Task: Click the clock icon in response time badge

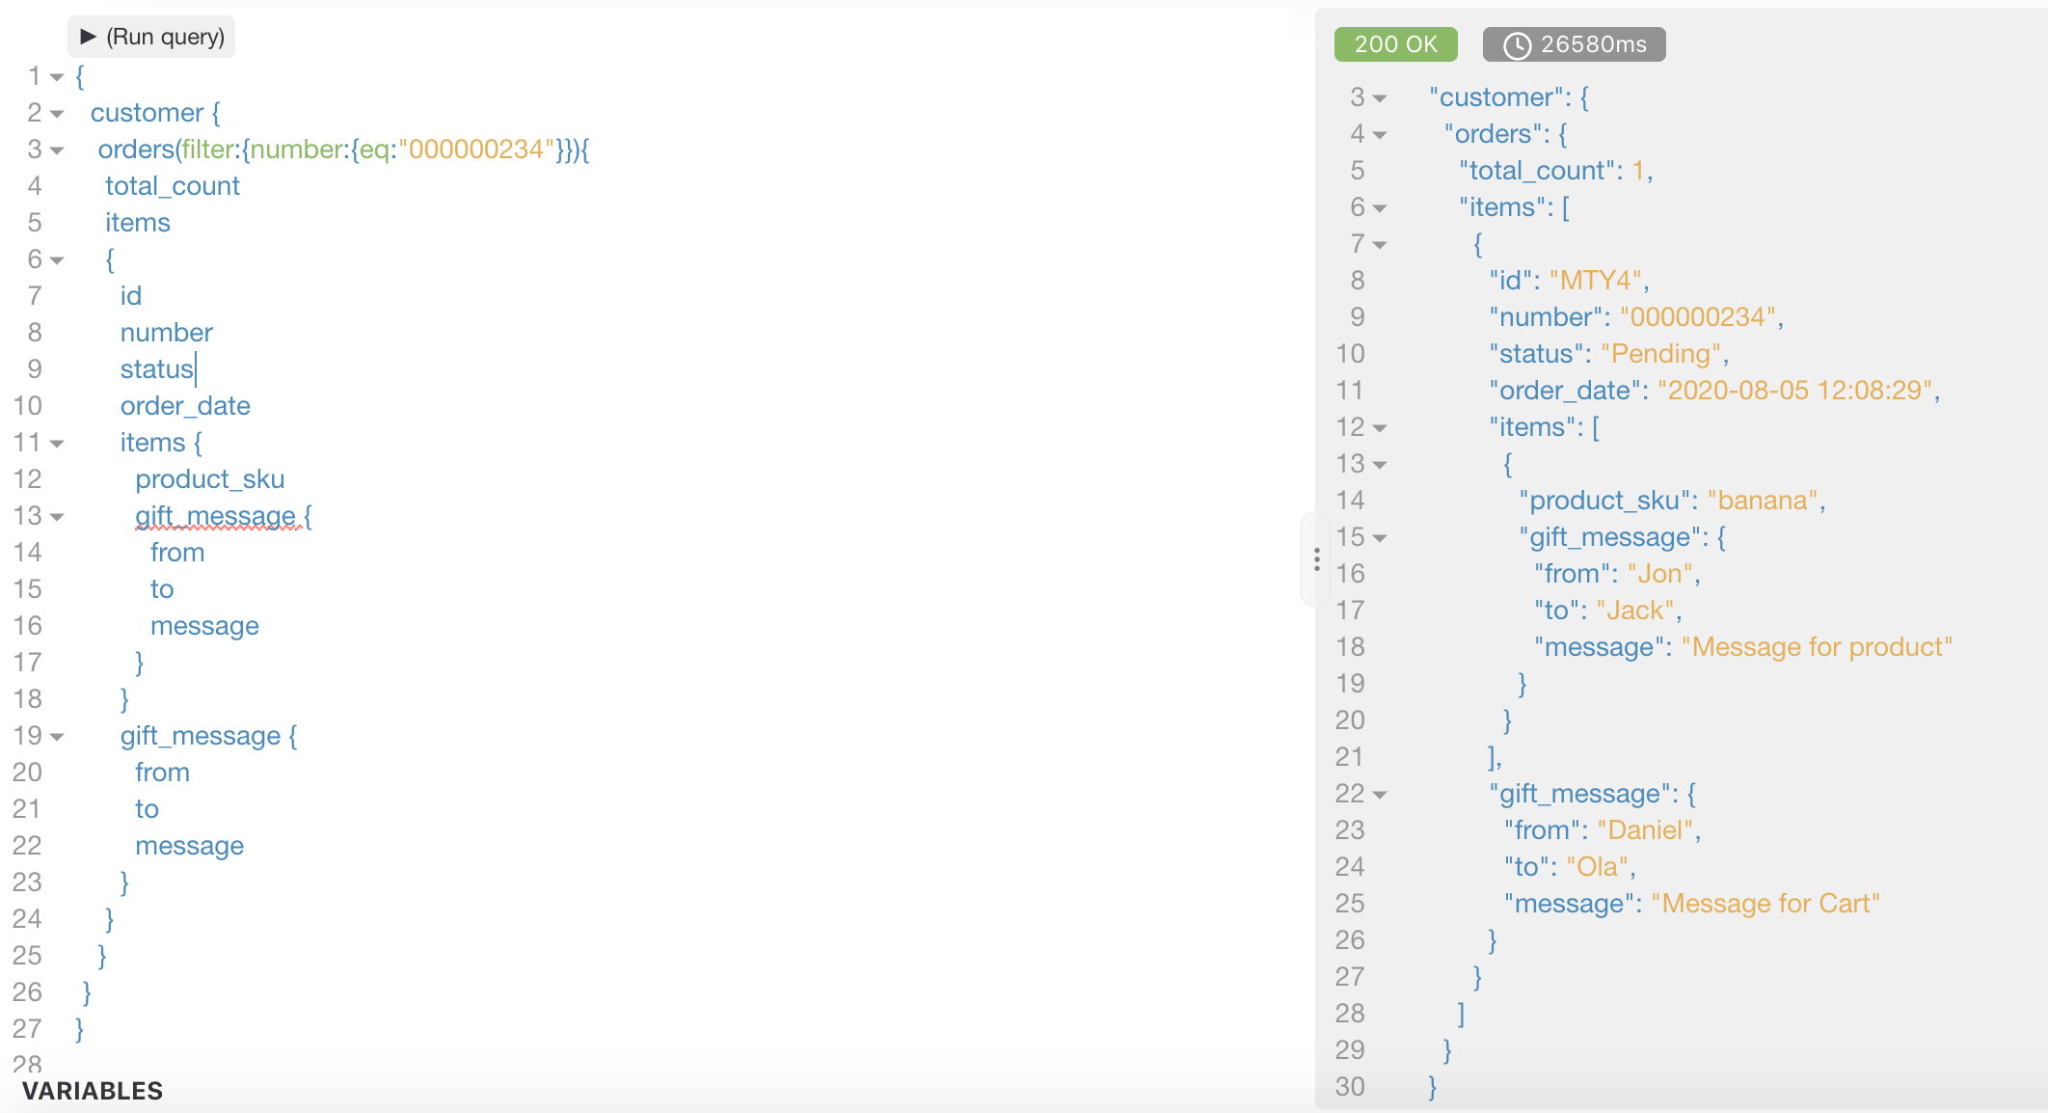Action: pyautogui.click(x=1517, y=45)
